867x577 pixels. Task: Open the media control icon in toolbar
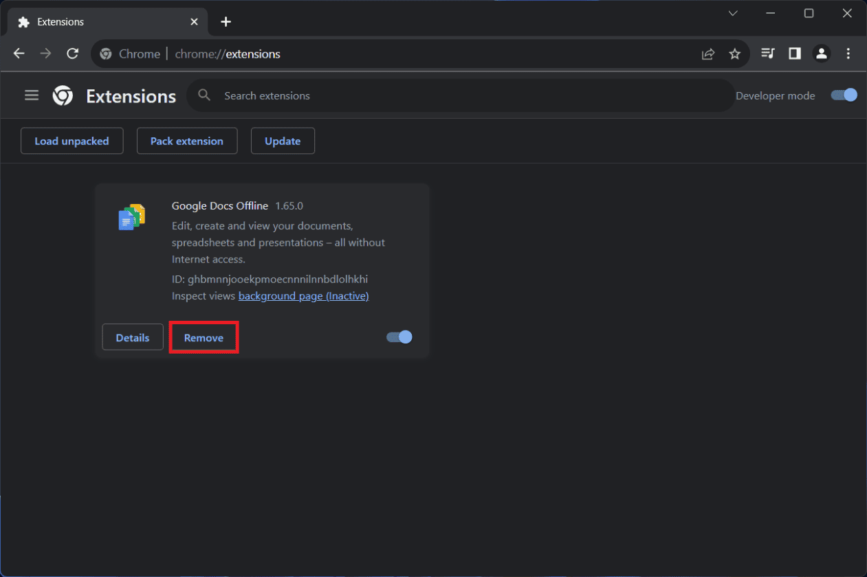(768, 54)
